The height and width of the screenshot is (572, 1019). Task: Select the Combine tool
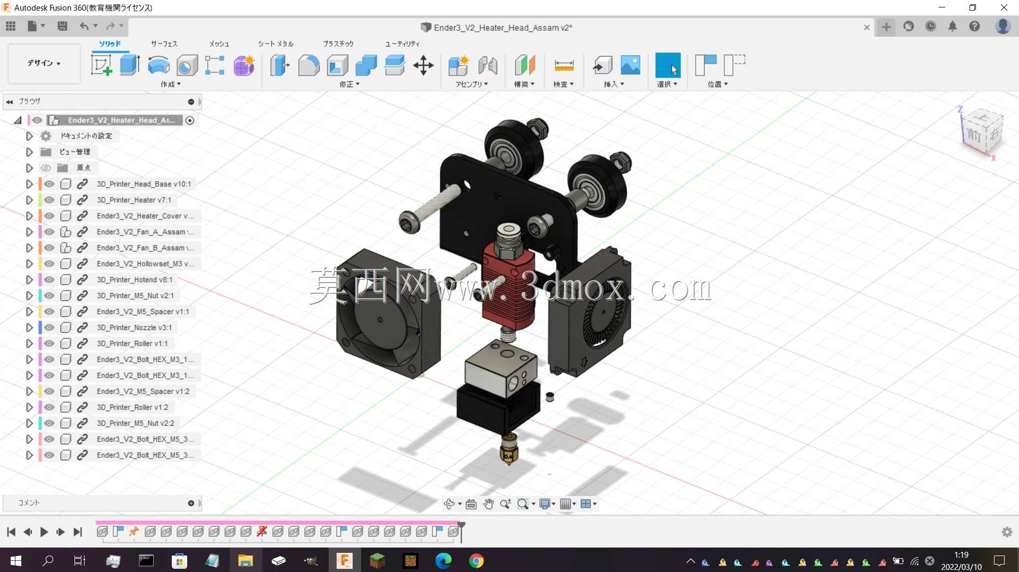366,65
